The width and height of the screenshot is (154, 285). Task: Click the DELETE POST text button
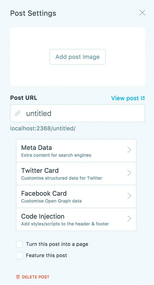[35, 277]
